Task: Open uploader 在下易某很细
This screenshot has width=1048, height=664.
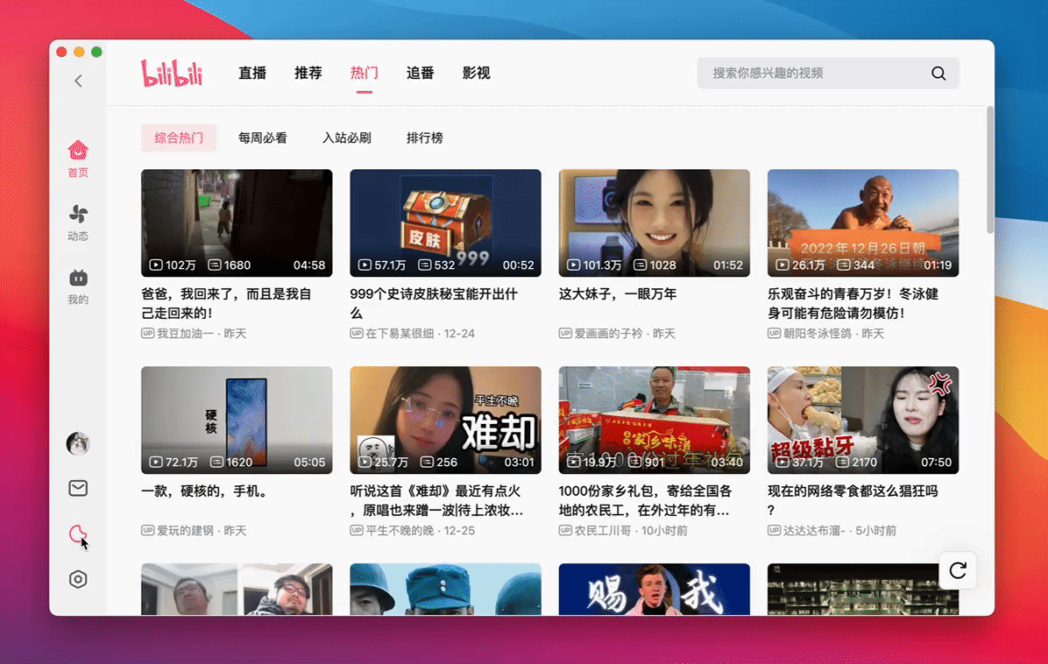Action: [400, 334]
